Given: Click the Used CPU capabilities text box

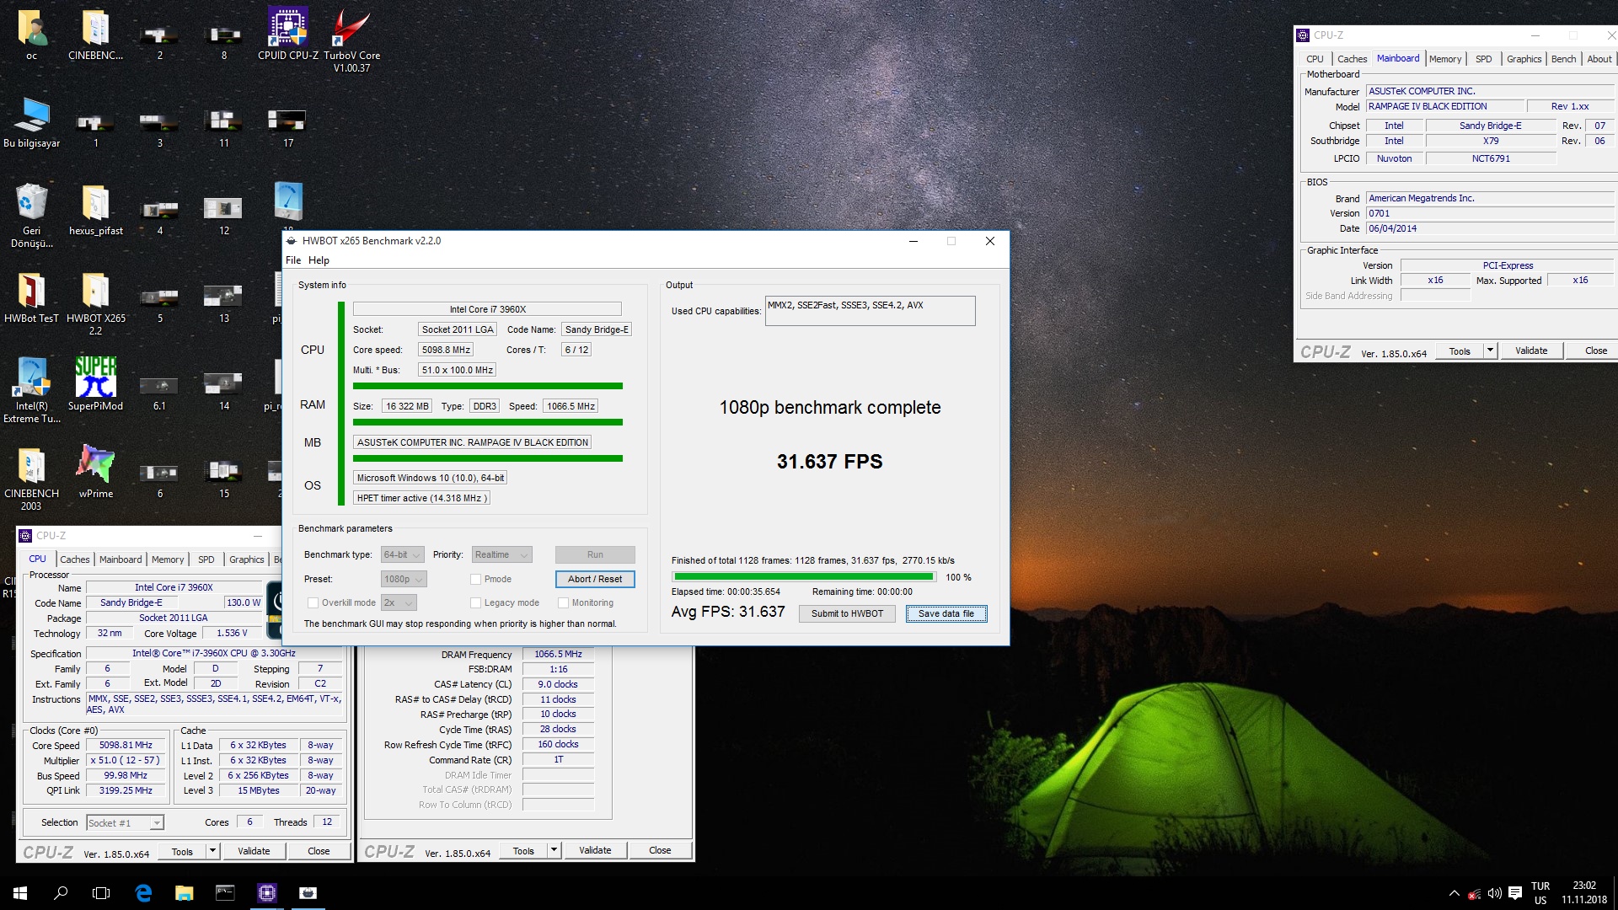Looking at the screenshot, I should tap(870, 311).
